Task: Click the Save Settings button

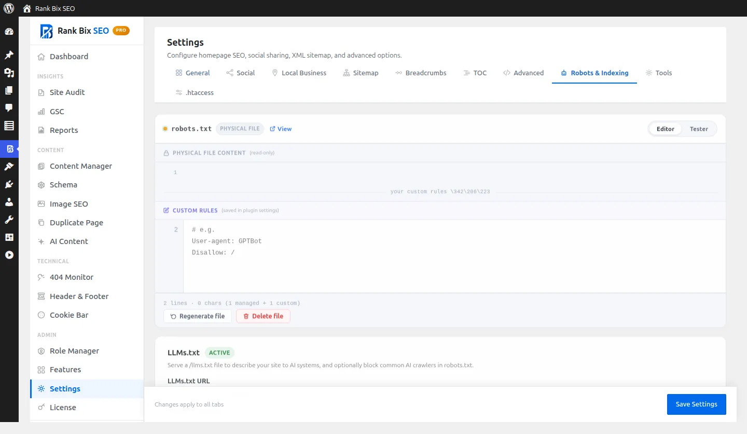Action: [697, 404]
